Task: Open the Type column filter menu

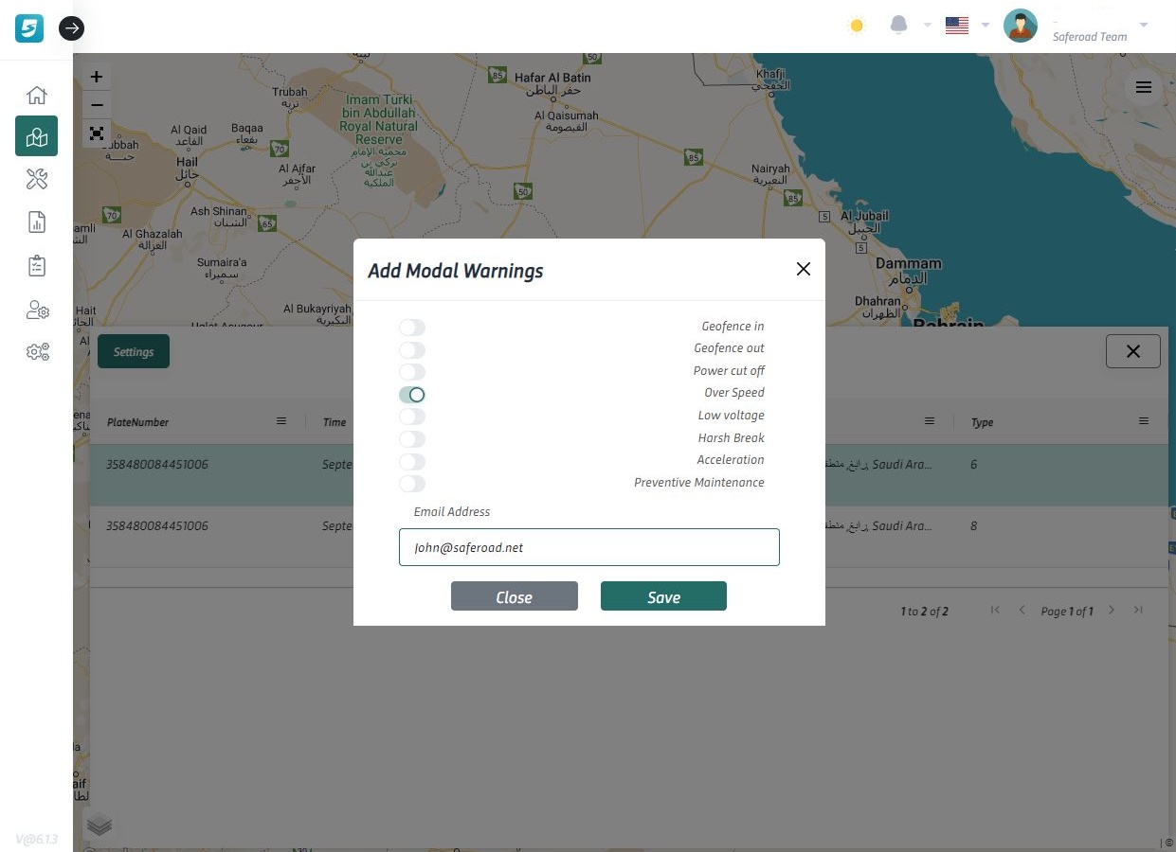Action: (1144, 421)
